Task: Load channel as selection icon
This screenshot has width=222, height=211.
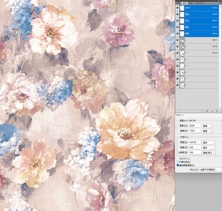Action: (x=202, y=111)
